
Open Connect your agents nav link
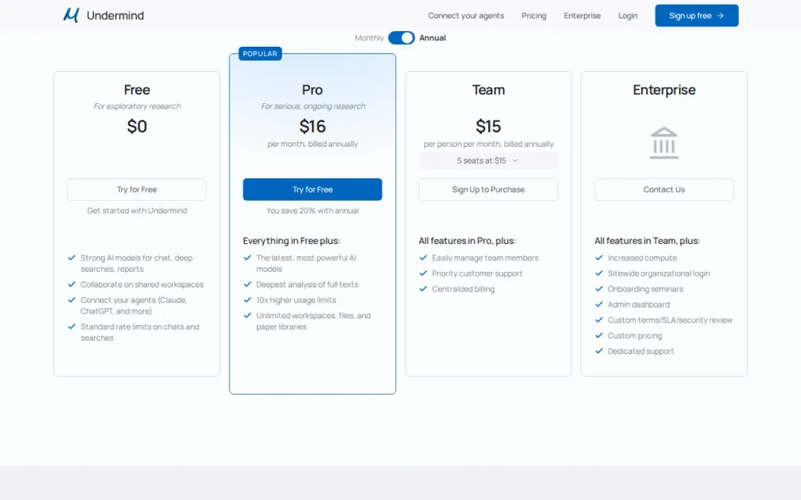click(x=466, y=16)
